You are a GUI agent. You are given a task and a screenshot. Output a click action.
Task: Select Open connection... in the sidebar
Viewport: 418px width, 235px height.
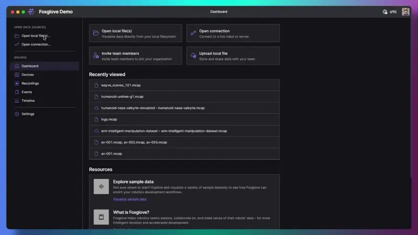pos(36,44)
